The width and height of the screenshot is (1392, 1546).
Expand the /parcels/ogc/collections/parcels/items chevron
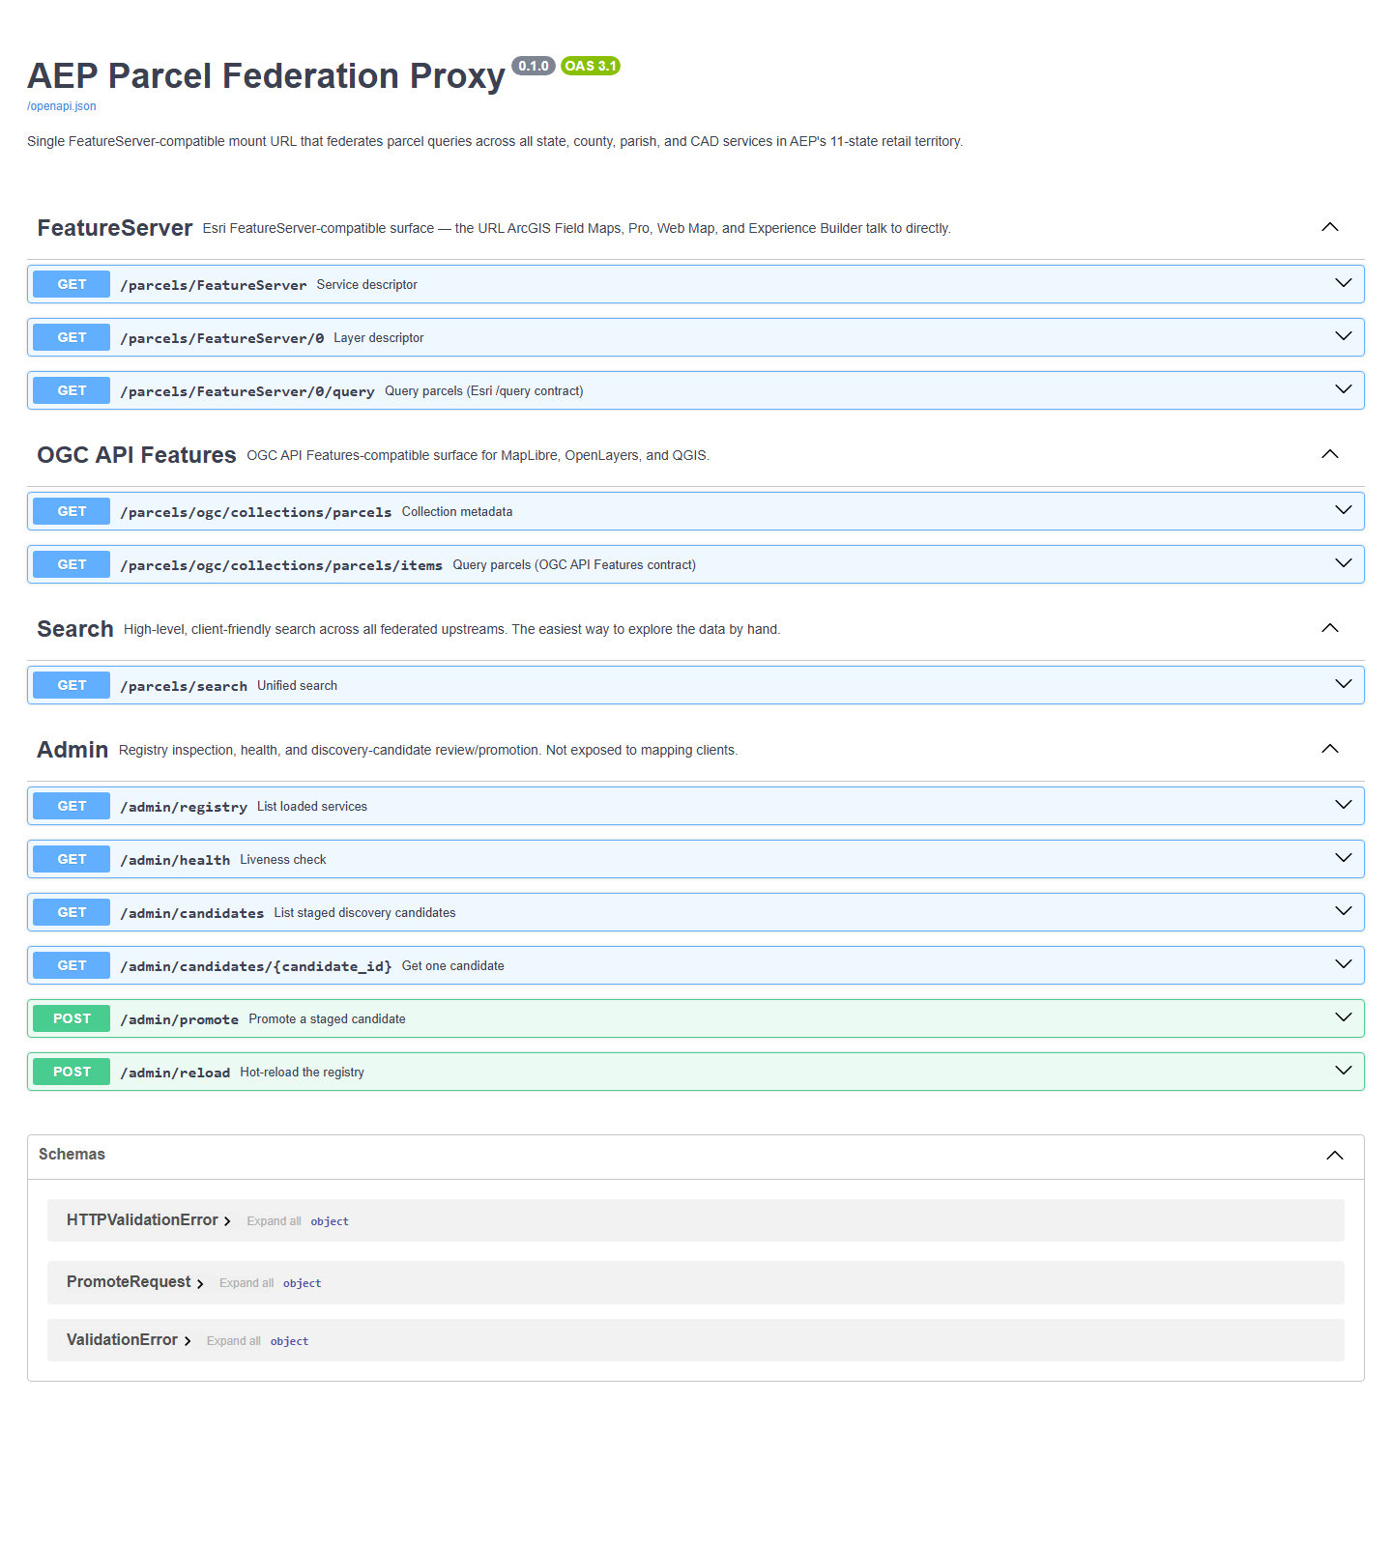(x=1344, y=563)
